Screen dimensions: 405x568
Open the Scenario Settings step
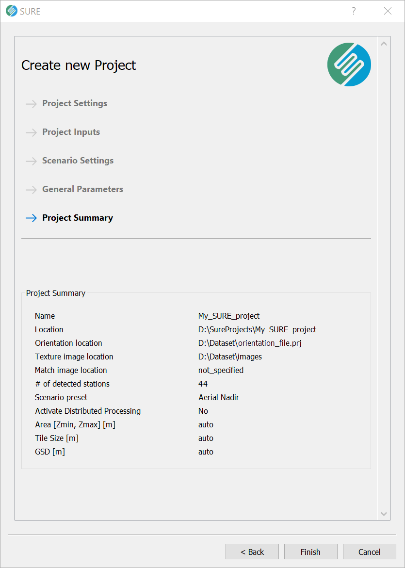[78, 161]
